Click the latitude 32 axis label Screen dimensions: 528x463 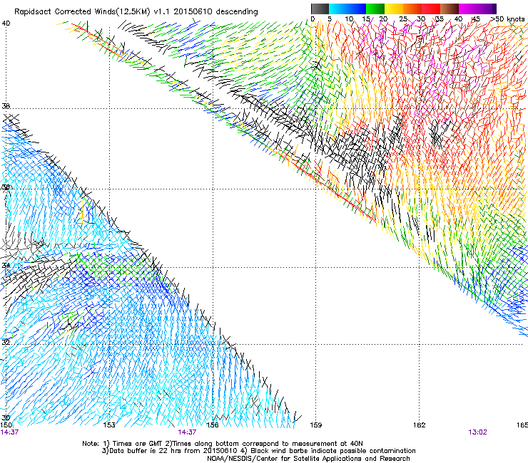(6, 343)
